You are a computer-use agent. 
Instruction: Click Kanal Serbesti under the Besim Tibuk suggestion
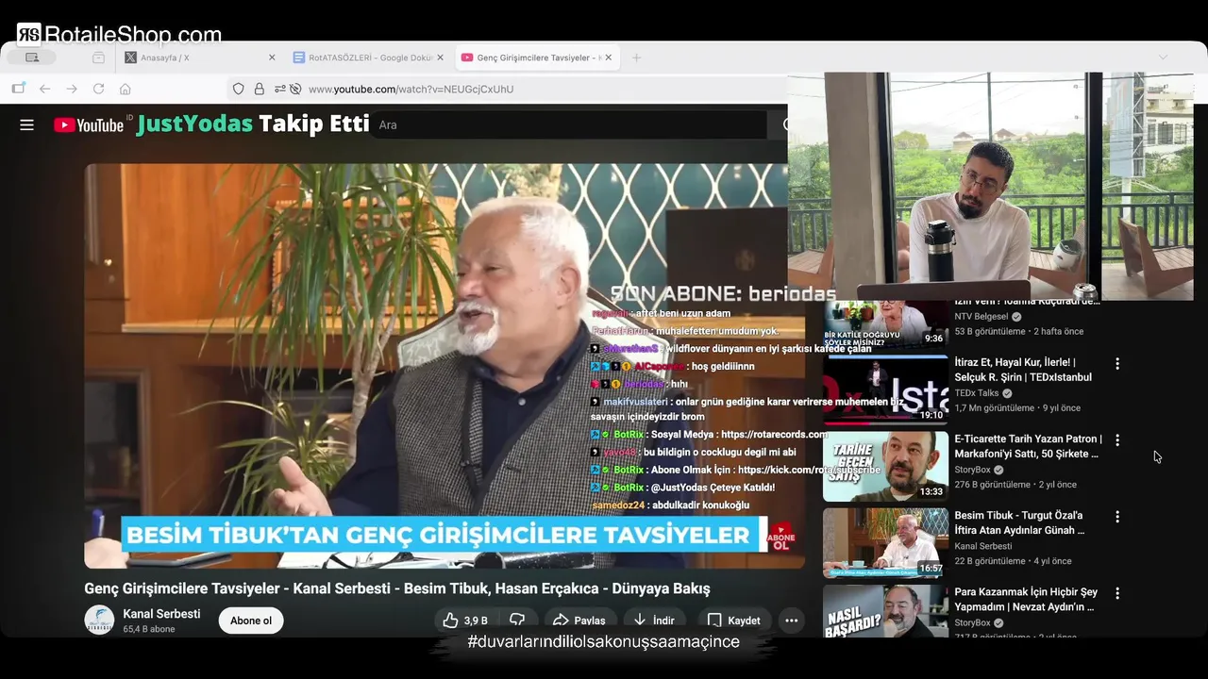(982, 546)
